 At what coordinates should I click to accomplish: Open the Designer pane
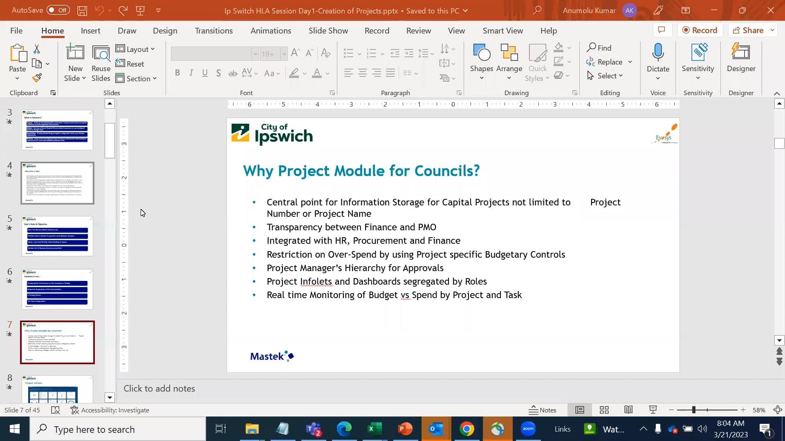click(741, 58)
